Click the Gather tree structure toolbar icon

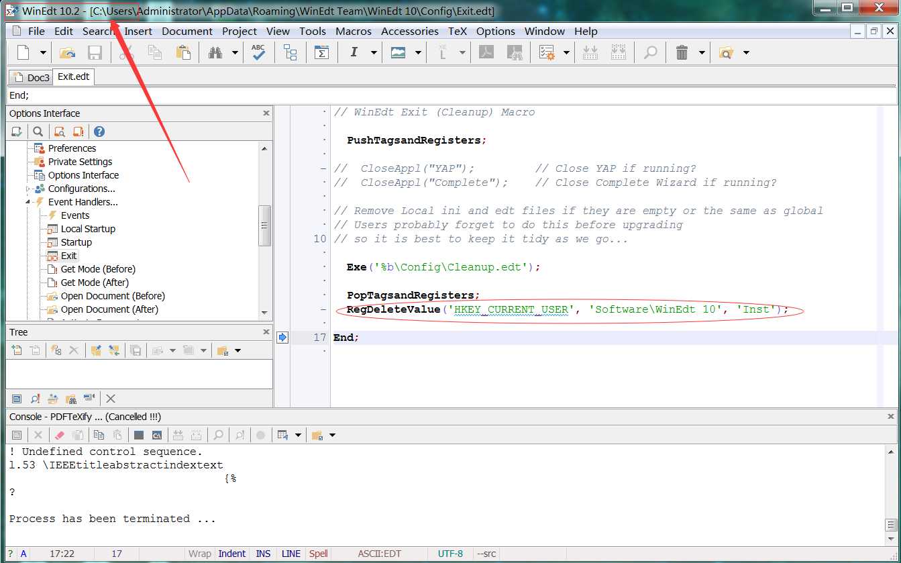click(x=290, y=52)
